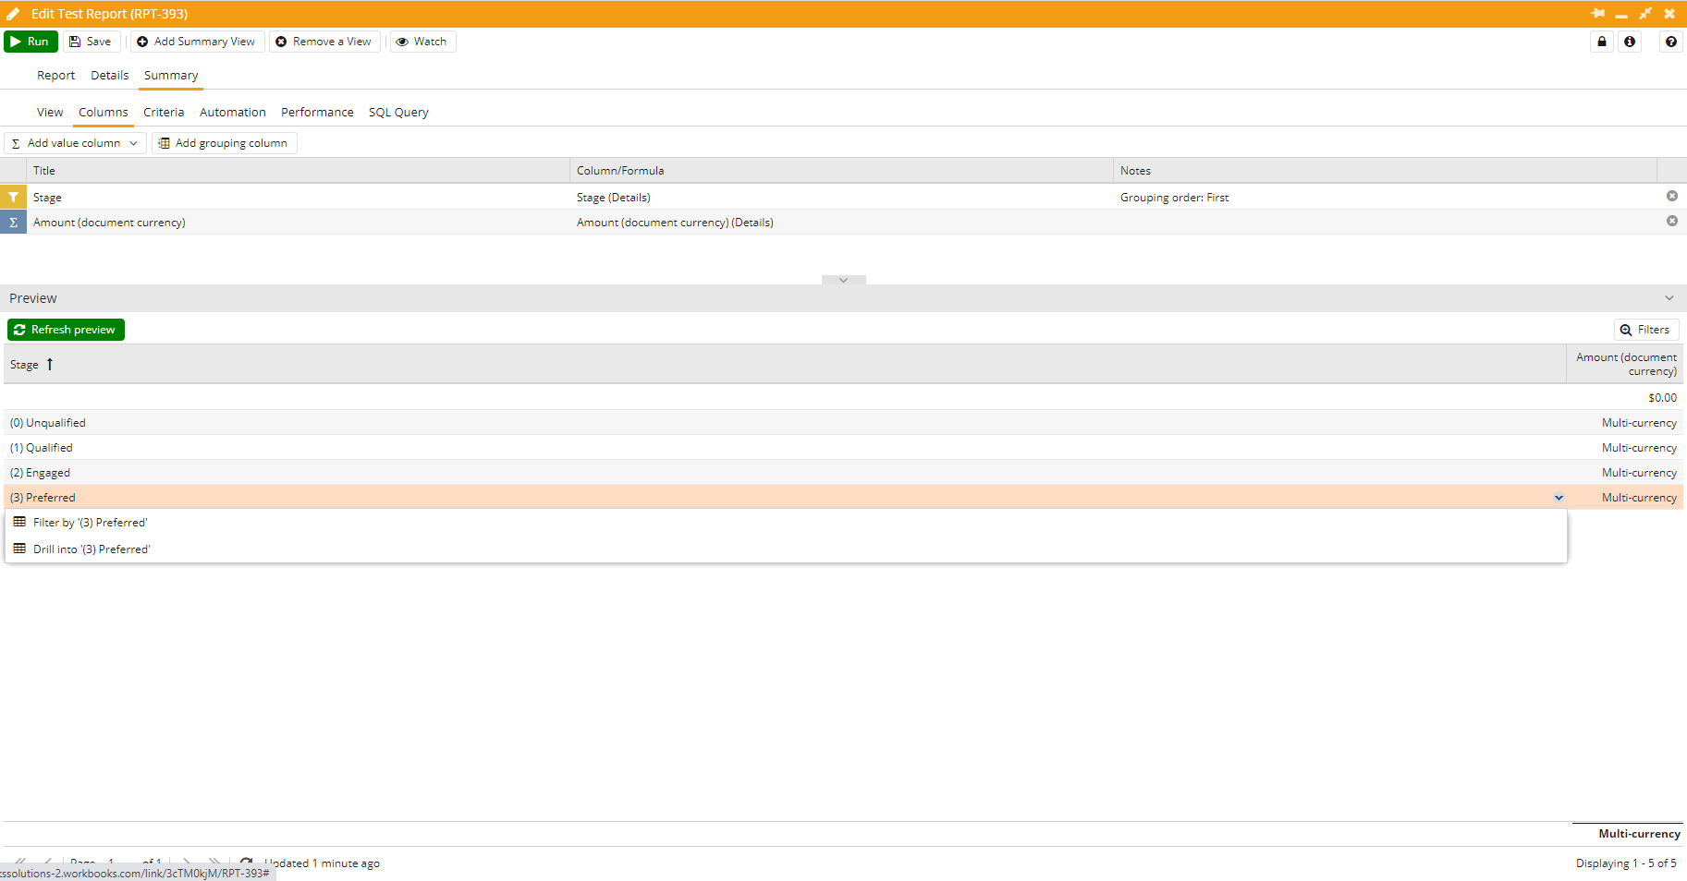Switch to the Criteria tab
This screenshot has width=1687, height=881.
pos(164,113)
